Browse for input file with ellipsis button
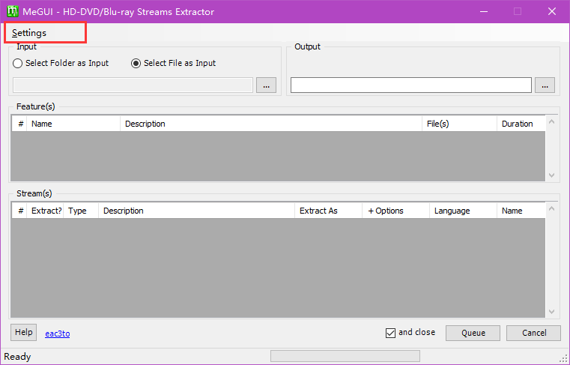The width and height of the screenshot is (570, 365). pos(266,85)
